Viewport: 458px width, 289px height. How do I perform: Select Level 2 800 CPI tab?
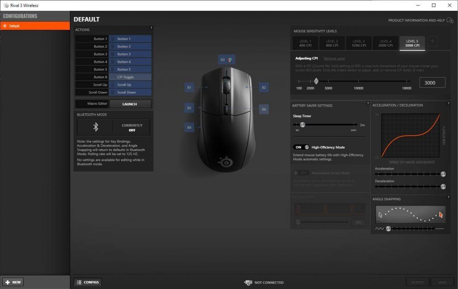(332, 43)
